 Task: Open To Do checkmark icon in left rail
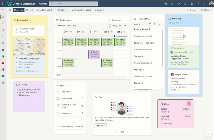tap(3, 37)
